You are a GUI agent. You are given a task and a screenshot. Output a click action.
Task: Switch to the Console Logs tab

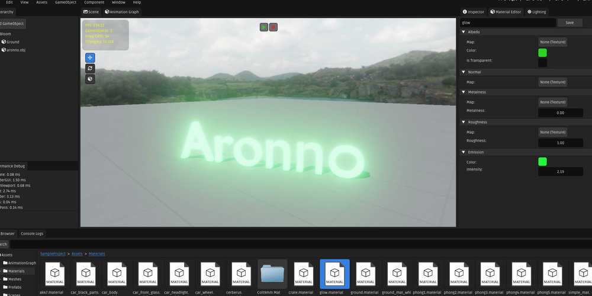tap(32, 234)
